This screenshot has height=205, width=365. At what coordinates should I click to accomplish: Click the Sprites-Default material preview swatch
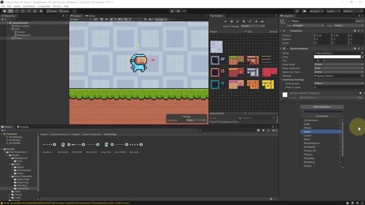[x=285, y=95]
